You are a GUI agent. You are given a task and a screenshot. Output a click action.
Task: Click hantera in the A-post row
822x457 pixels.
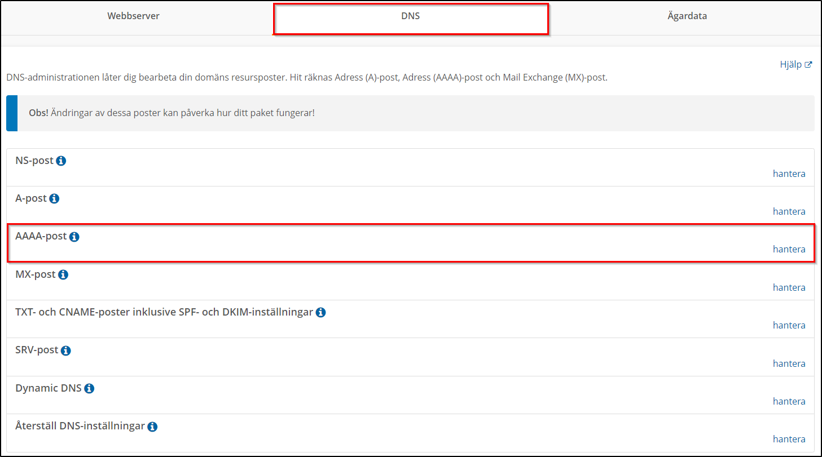(x=789, y=211)
